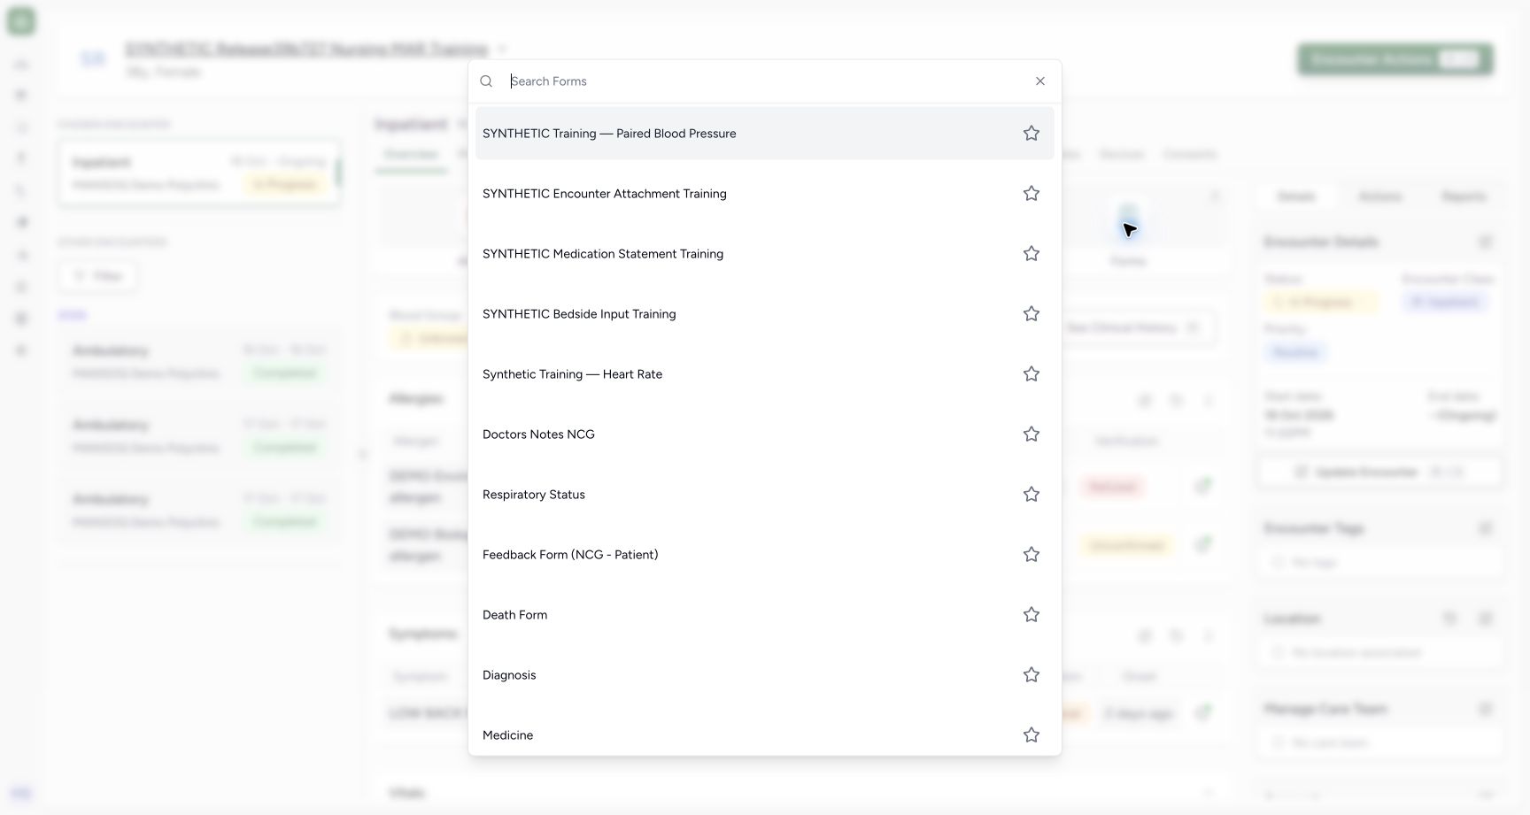Open Doctors Notes NCG form
The height and width of the screenshot is (815, 1530).
765,434
